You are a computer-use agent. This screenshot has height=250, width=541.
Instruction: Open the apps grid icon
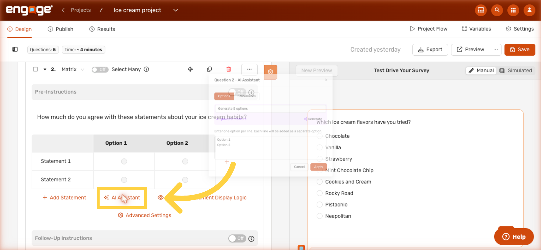click(513, 10)
